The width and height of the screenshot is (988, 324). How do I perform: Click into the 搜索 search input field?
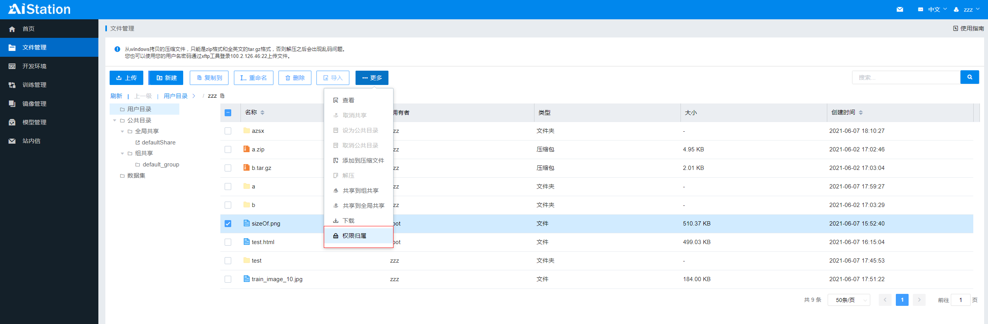point(906,77)
